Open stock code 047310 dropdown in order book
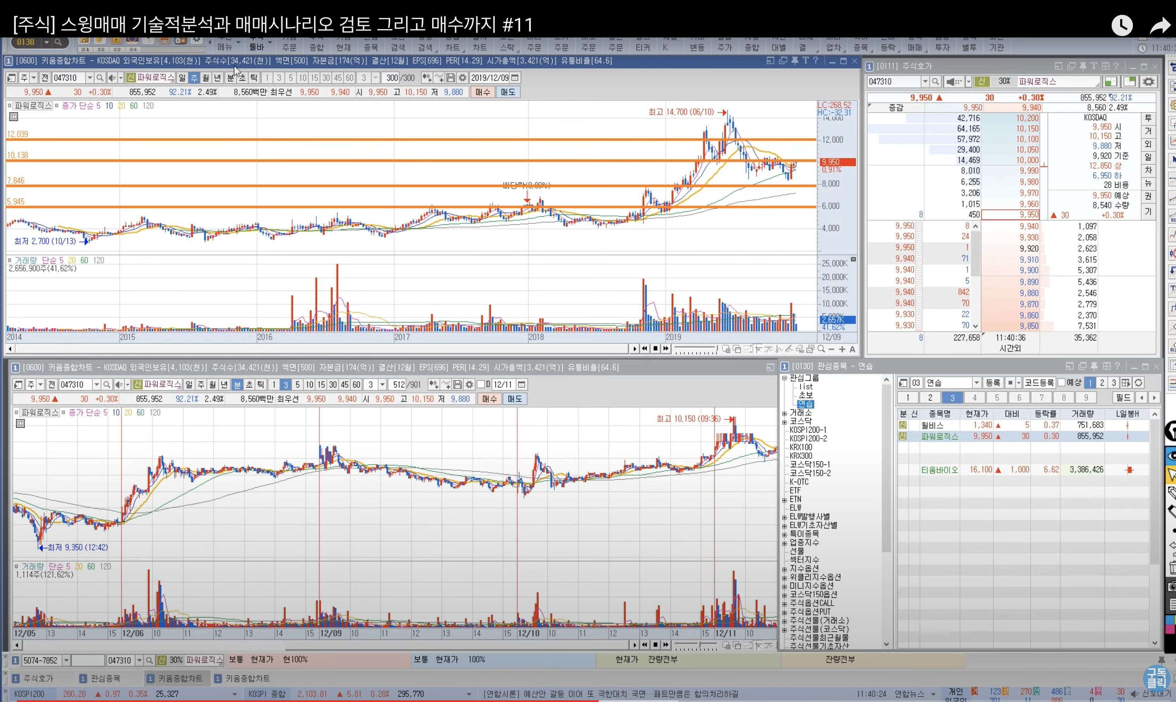The width and height of the screenshot is (1176, 702). [x=925, y=82]
